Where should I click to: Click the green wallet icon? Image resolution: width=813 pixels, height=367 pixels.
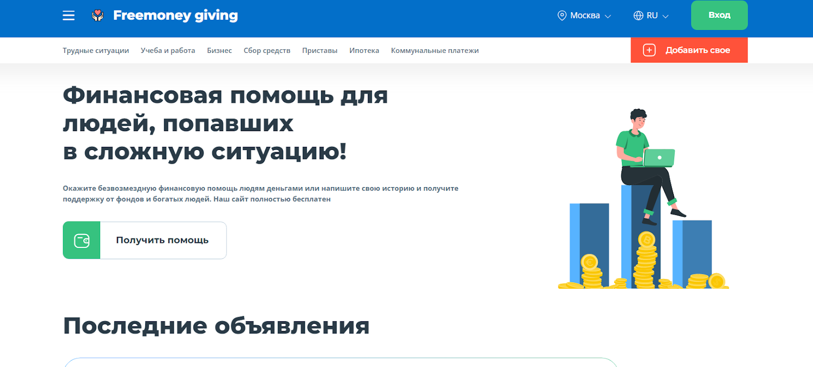coord(82,240)
